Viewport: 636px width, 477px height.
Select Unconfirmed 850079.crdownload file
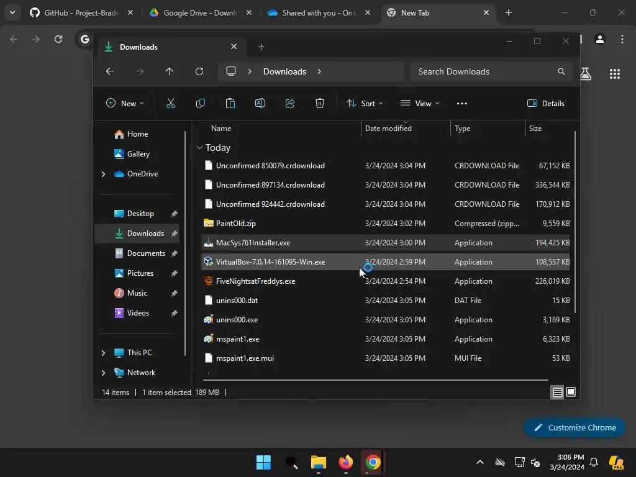click(x=385, y=165)
